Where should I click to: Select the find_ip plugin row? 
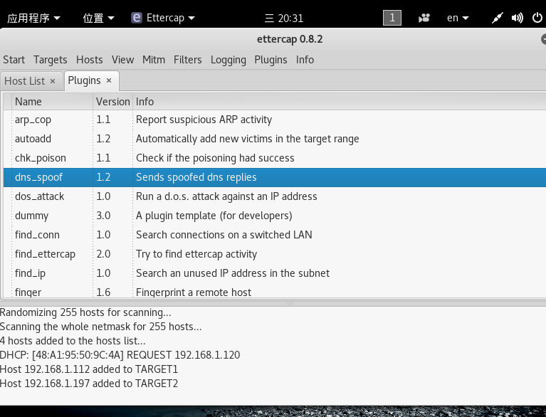(275, 273)
